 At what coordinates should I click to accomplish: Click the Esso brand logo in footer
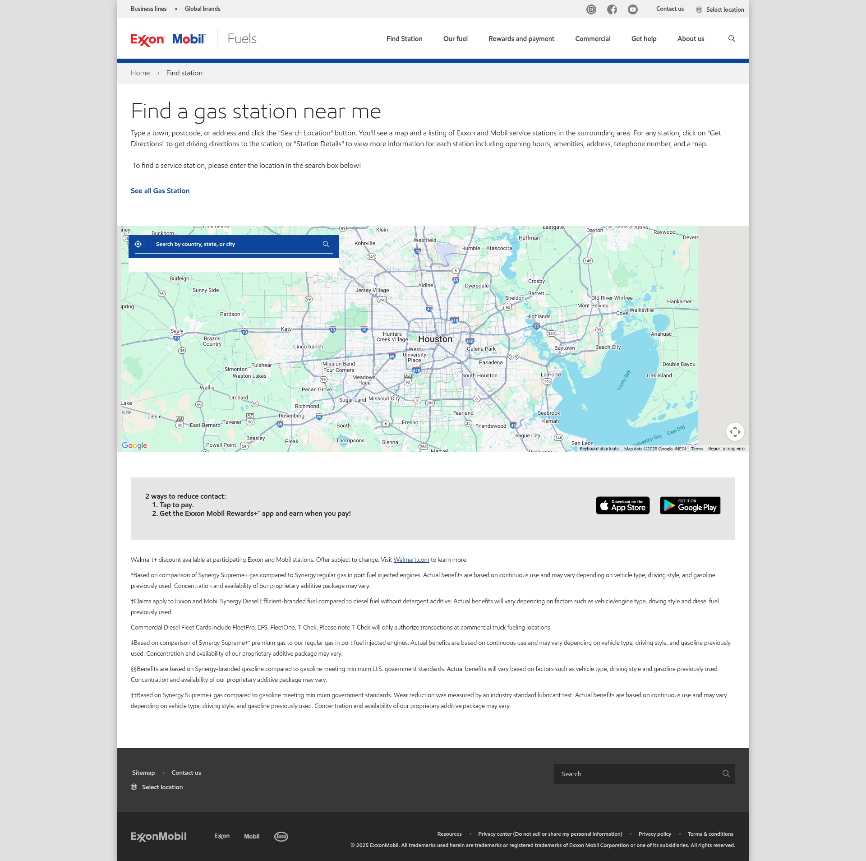281,836
